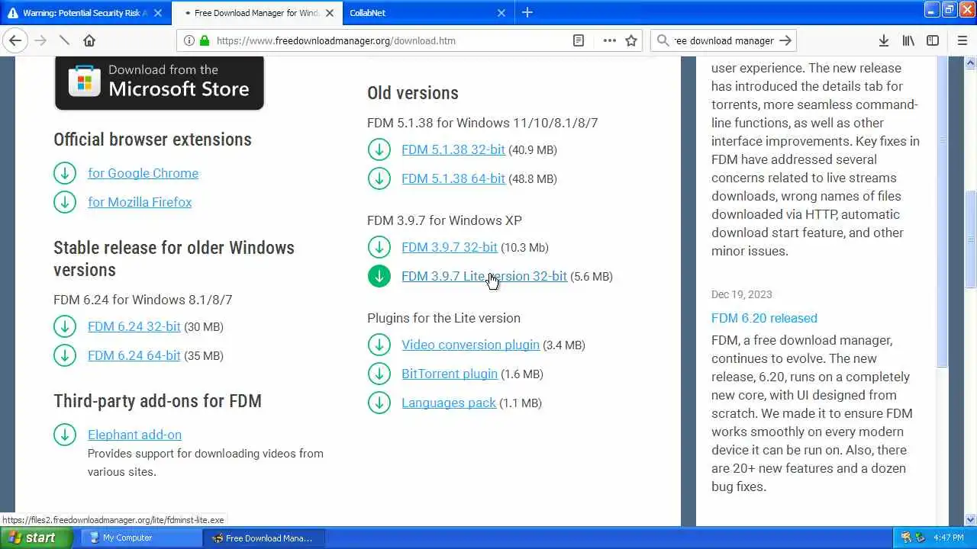Click download arrow icon beside FDM 5.1.38 32-bit

pos(379,149)
